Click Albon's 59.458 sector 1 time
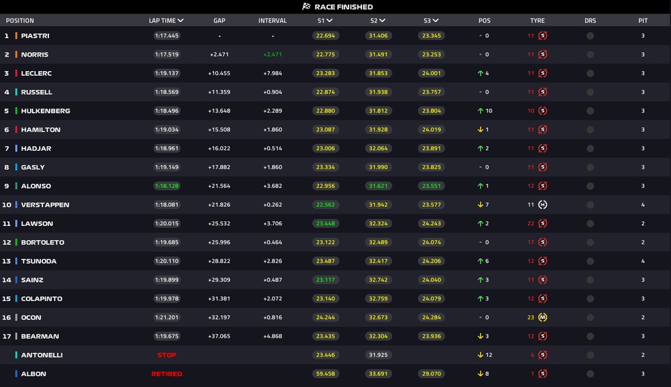The height and width of the screenshot is (387, 671). pyautogui.click(x=325, y=374)
